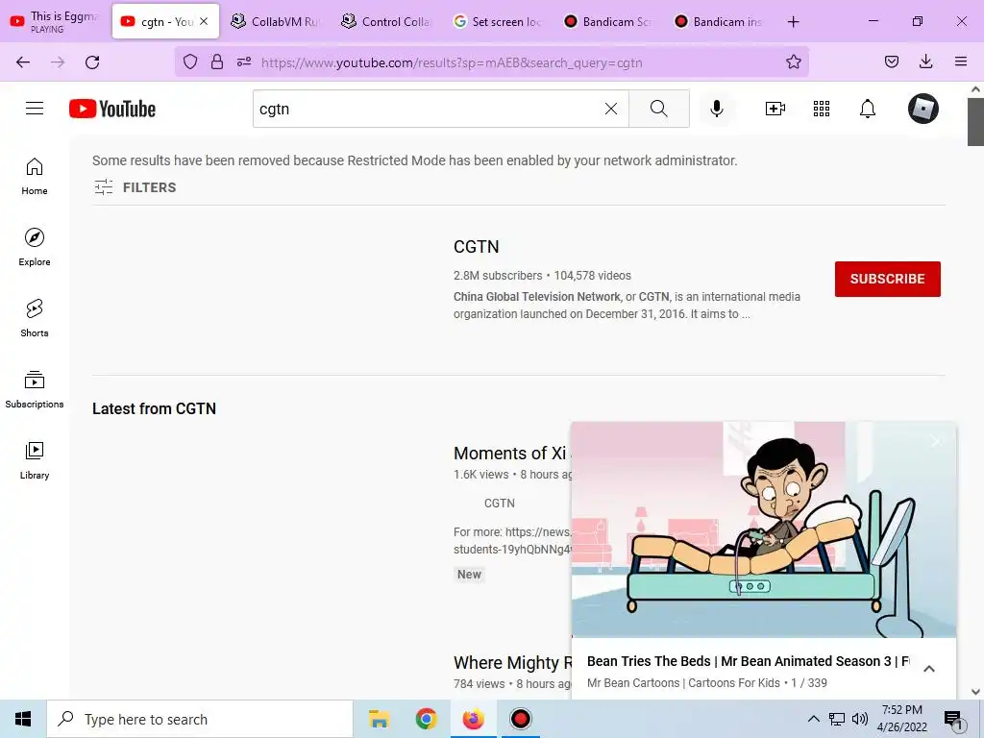
Task: Open Firefox downloads panel
Action: pyautogui.click(x=925, y=61)
